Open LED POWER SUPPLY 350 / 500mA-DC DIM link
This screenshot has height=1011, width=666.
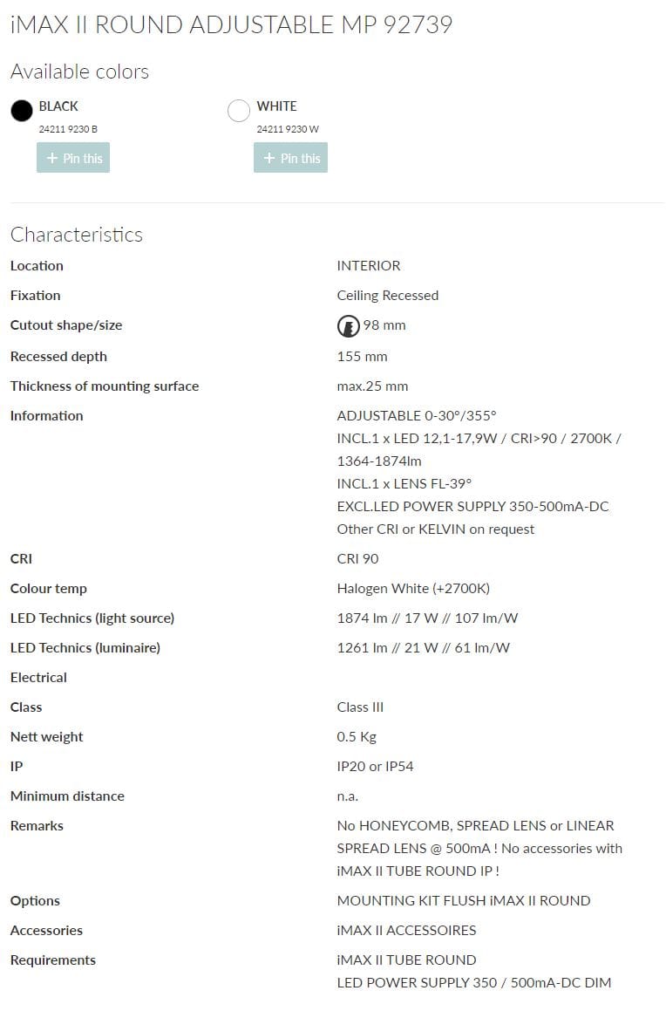473,982
